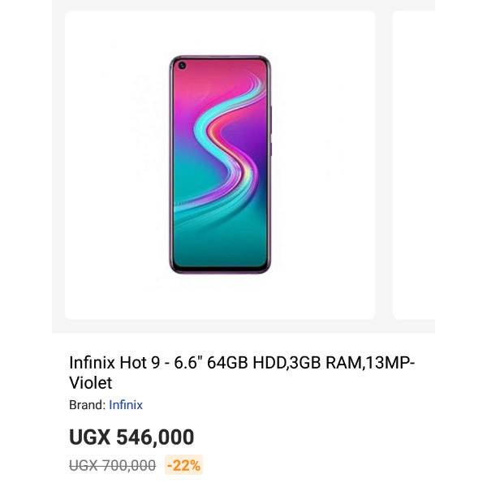Click the UGX 546,000 current price

131,437
